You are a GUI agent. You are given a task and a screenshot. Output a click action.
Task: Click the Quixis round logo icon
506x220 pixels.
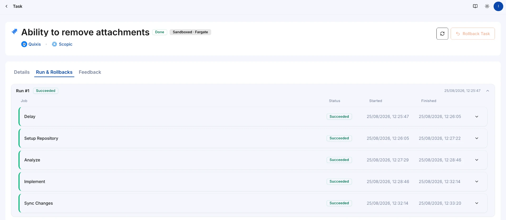(24, 44)
